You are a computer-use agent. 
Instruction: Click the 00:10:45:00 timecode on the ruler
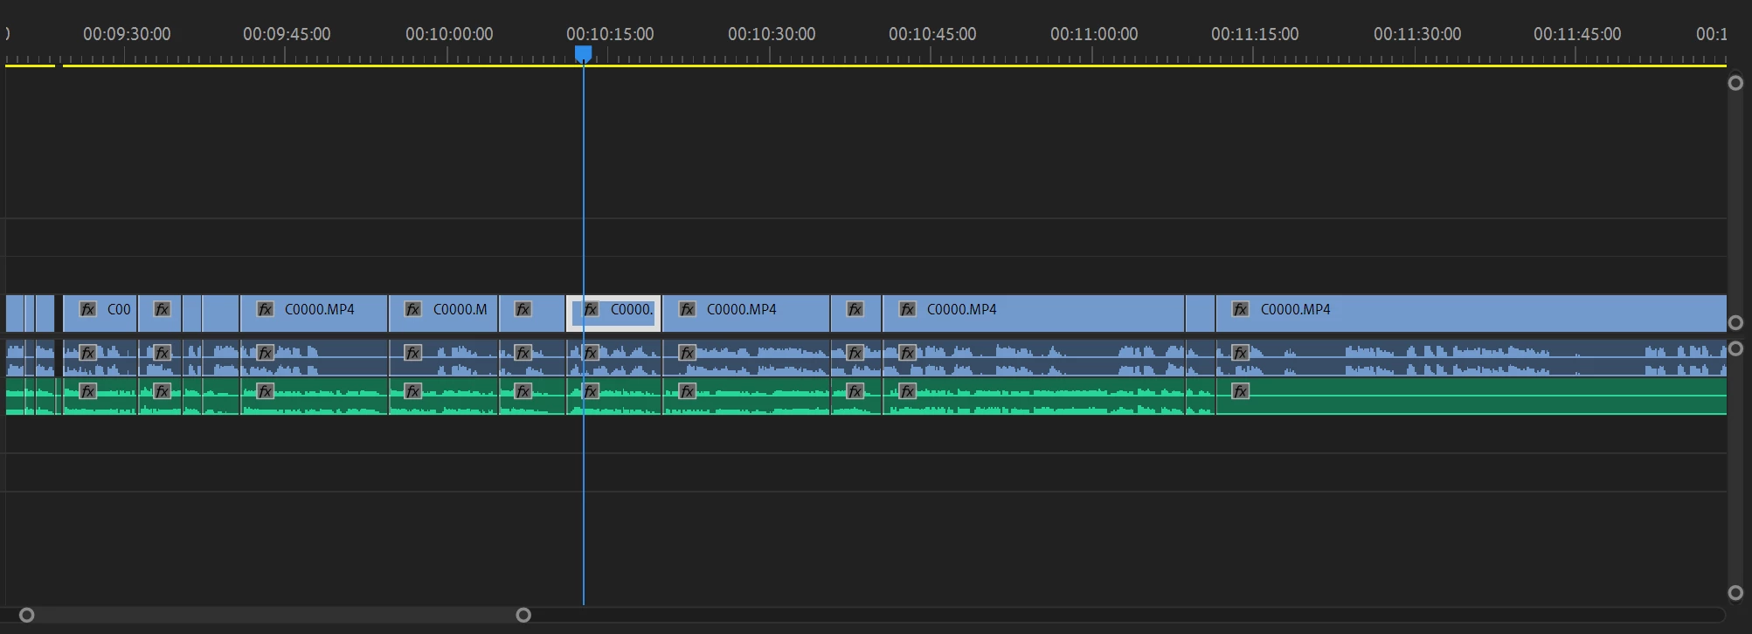(932, 34)
